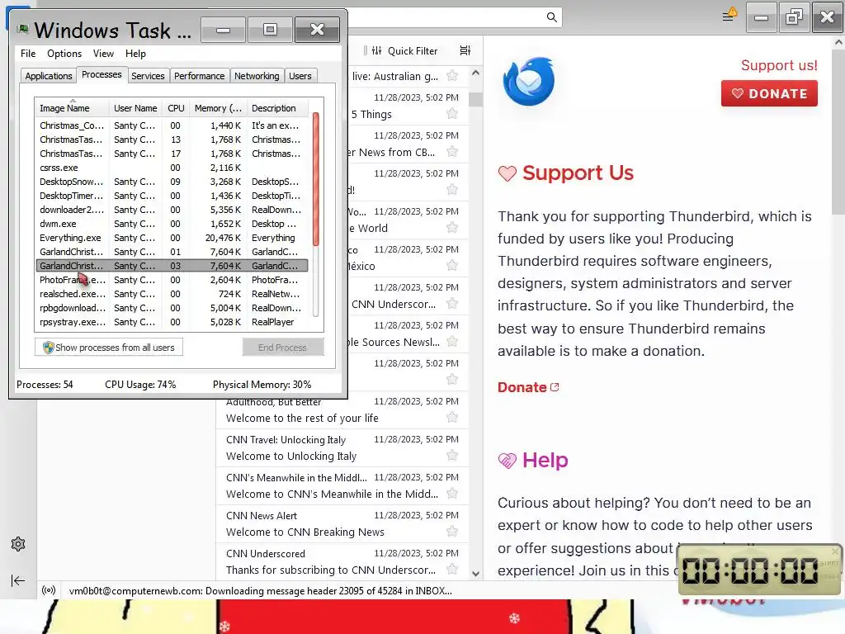845x634 pixels.
Task: Click the End Process button
Action: coord(283,348)
